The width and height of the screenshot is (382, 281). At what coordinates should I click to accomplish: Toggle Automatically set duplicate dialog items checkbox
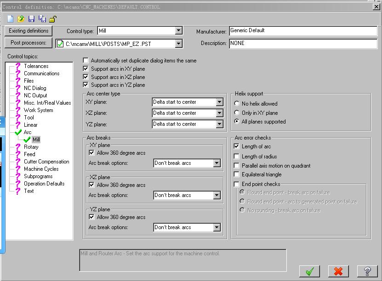pyautogui.click(x=86, y=60)
